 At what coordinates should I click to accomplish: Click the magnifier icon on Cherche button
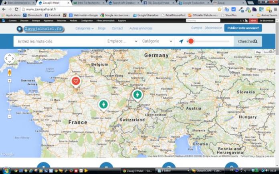coord(255,41)
